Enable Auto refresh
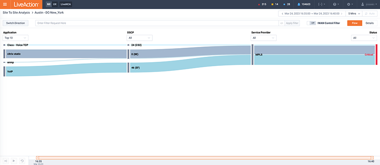The height and width of the screenshot is (165, 380). click(x=370, y=14)
